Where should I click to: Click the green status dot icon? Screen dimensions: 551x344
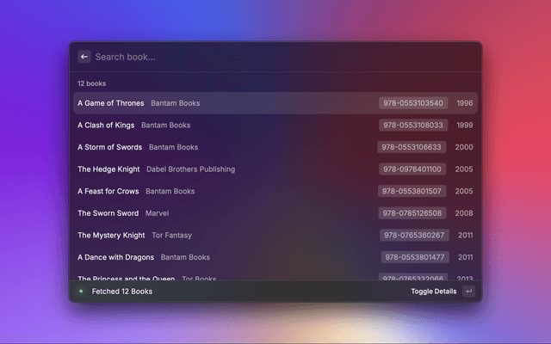[81, 292]
